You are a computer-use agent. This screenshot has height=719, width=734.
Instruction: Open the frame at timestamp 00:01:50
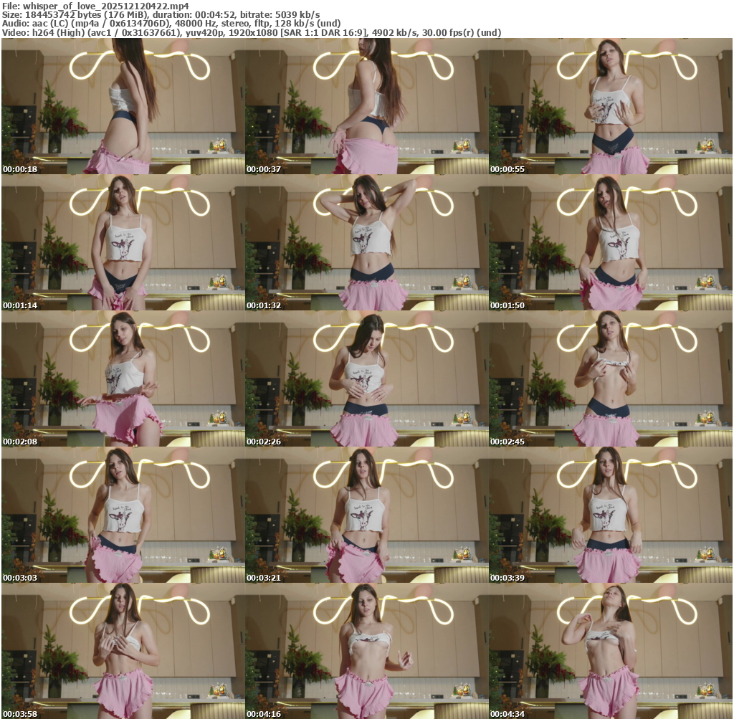(x=611, y=242)
